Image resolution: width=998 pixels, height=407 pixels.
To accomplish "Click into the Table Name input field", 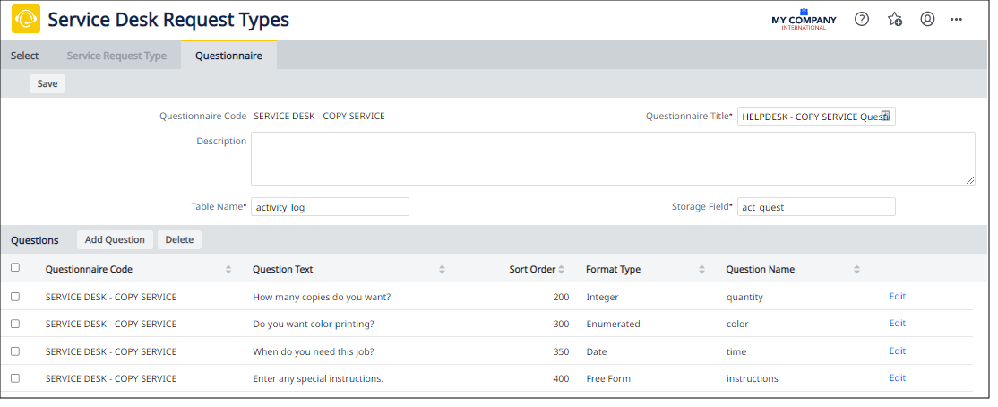I will pos(330,207).
